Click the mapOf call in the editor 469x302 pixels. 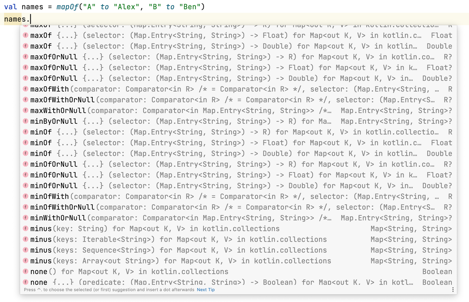67,7
